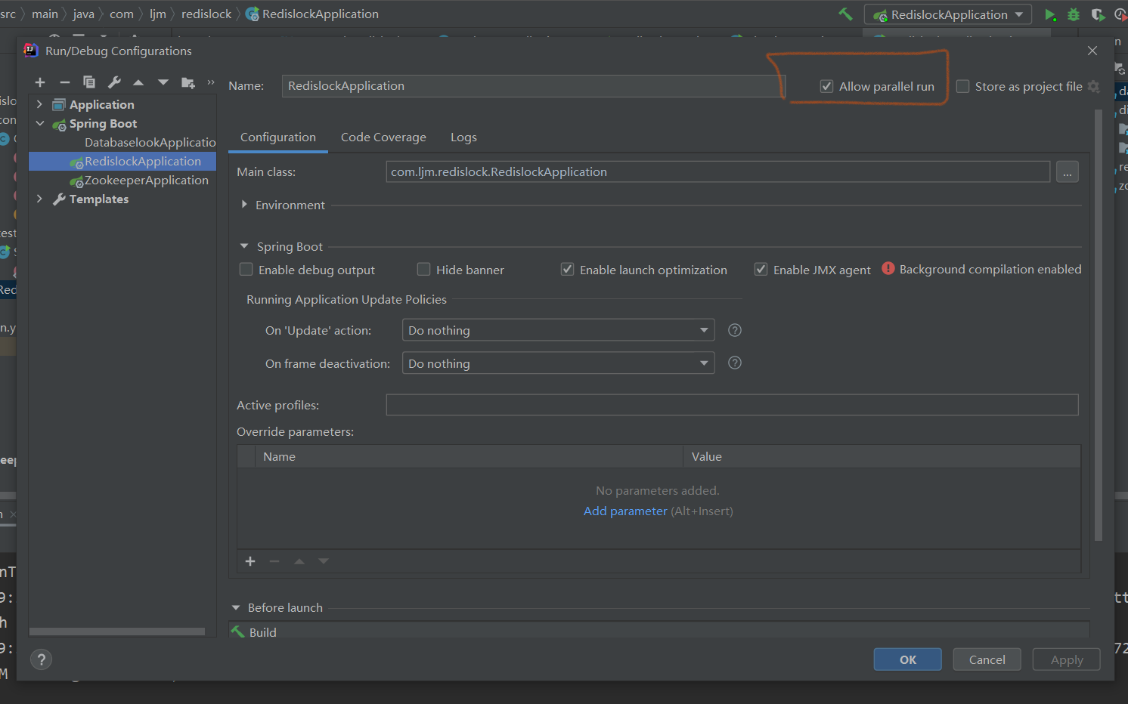Click the Value column header
Screen dimensions: 1128x704
pyautogui.click(x=882, y=456)
